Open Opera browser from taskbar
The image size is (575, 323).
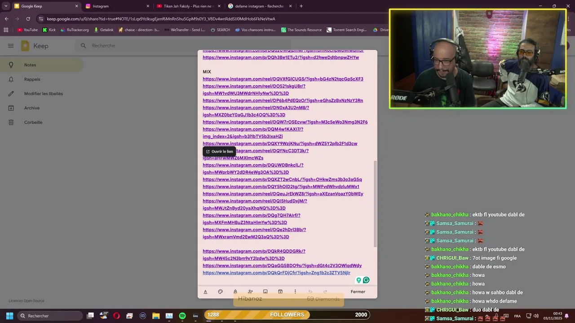[x=116, y=316]
